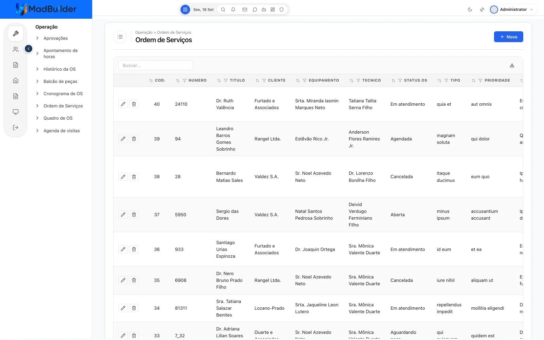Open Agenda de visitas menu item
This screenshot has width=544, height=340.
62,131
